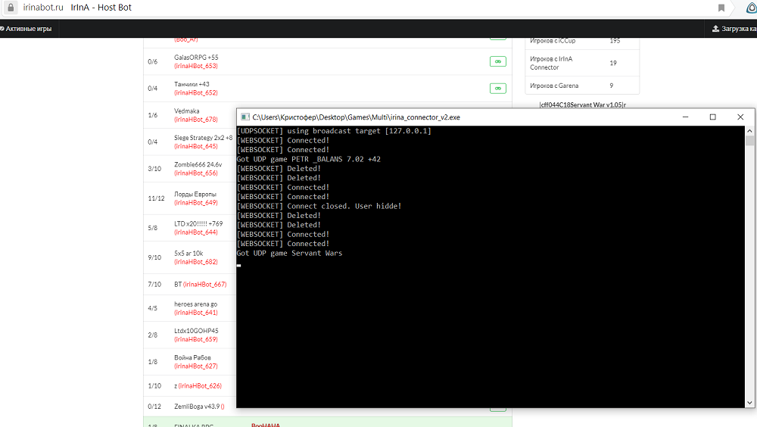Click the irinabot.ru address in the browser bar

[x=43, y=8]
